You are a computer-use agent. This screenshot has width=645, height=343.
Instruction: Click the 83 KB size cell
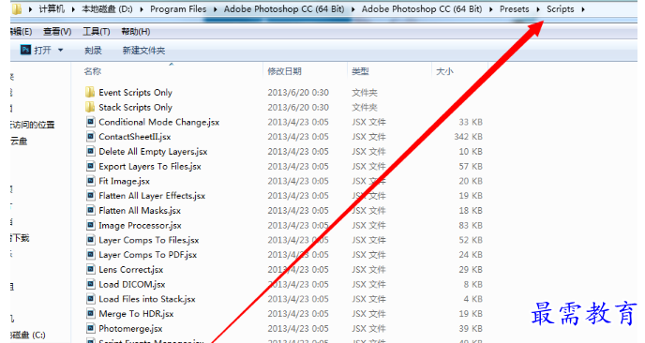471,225
